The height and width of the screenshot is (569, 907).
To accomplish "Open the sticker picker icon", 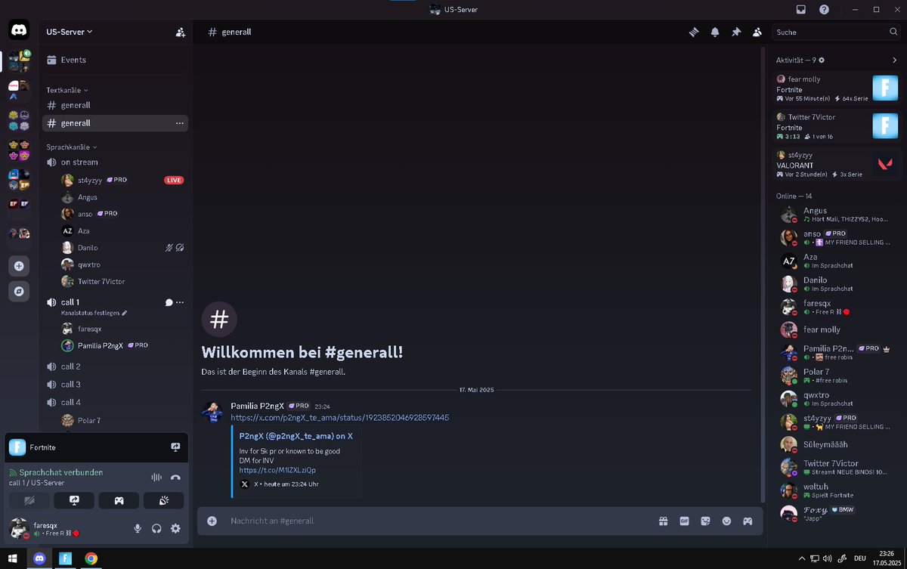I will [705, 521].
